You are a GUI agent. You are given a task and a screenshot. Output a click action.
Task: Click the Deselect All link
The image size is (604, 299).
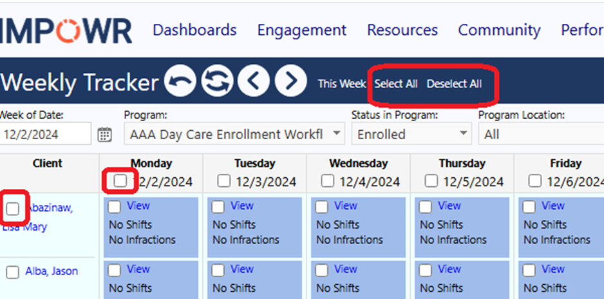[454, 84]
